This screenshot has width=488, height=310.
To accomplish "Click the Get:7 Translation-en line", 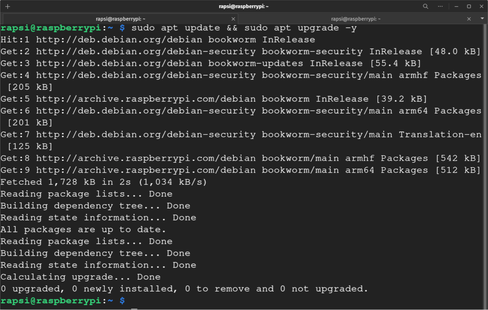I will click(241, 134).
